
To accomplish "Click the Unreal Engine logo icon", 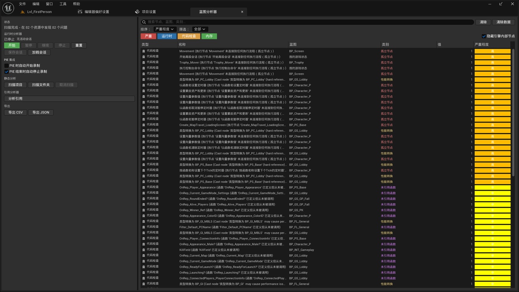I will point(8,8).
